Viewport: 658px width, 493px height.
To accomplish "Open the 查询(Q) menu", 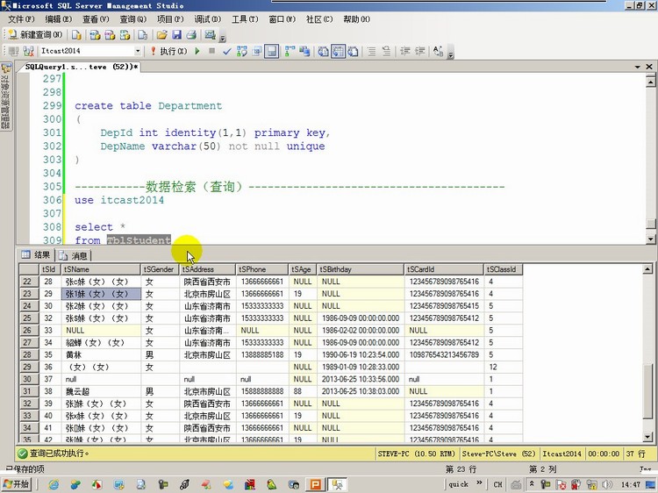I will pyautogui.click(x=133, y=19).
